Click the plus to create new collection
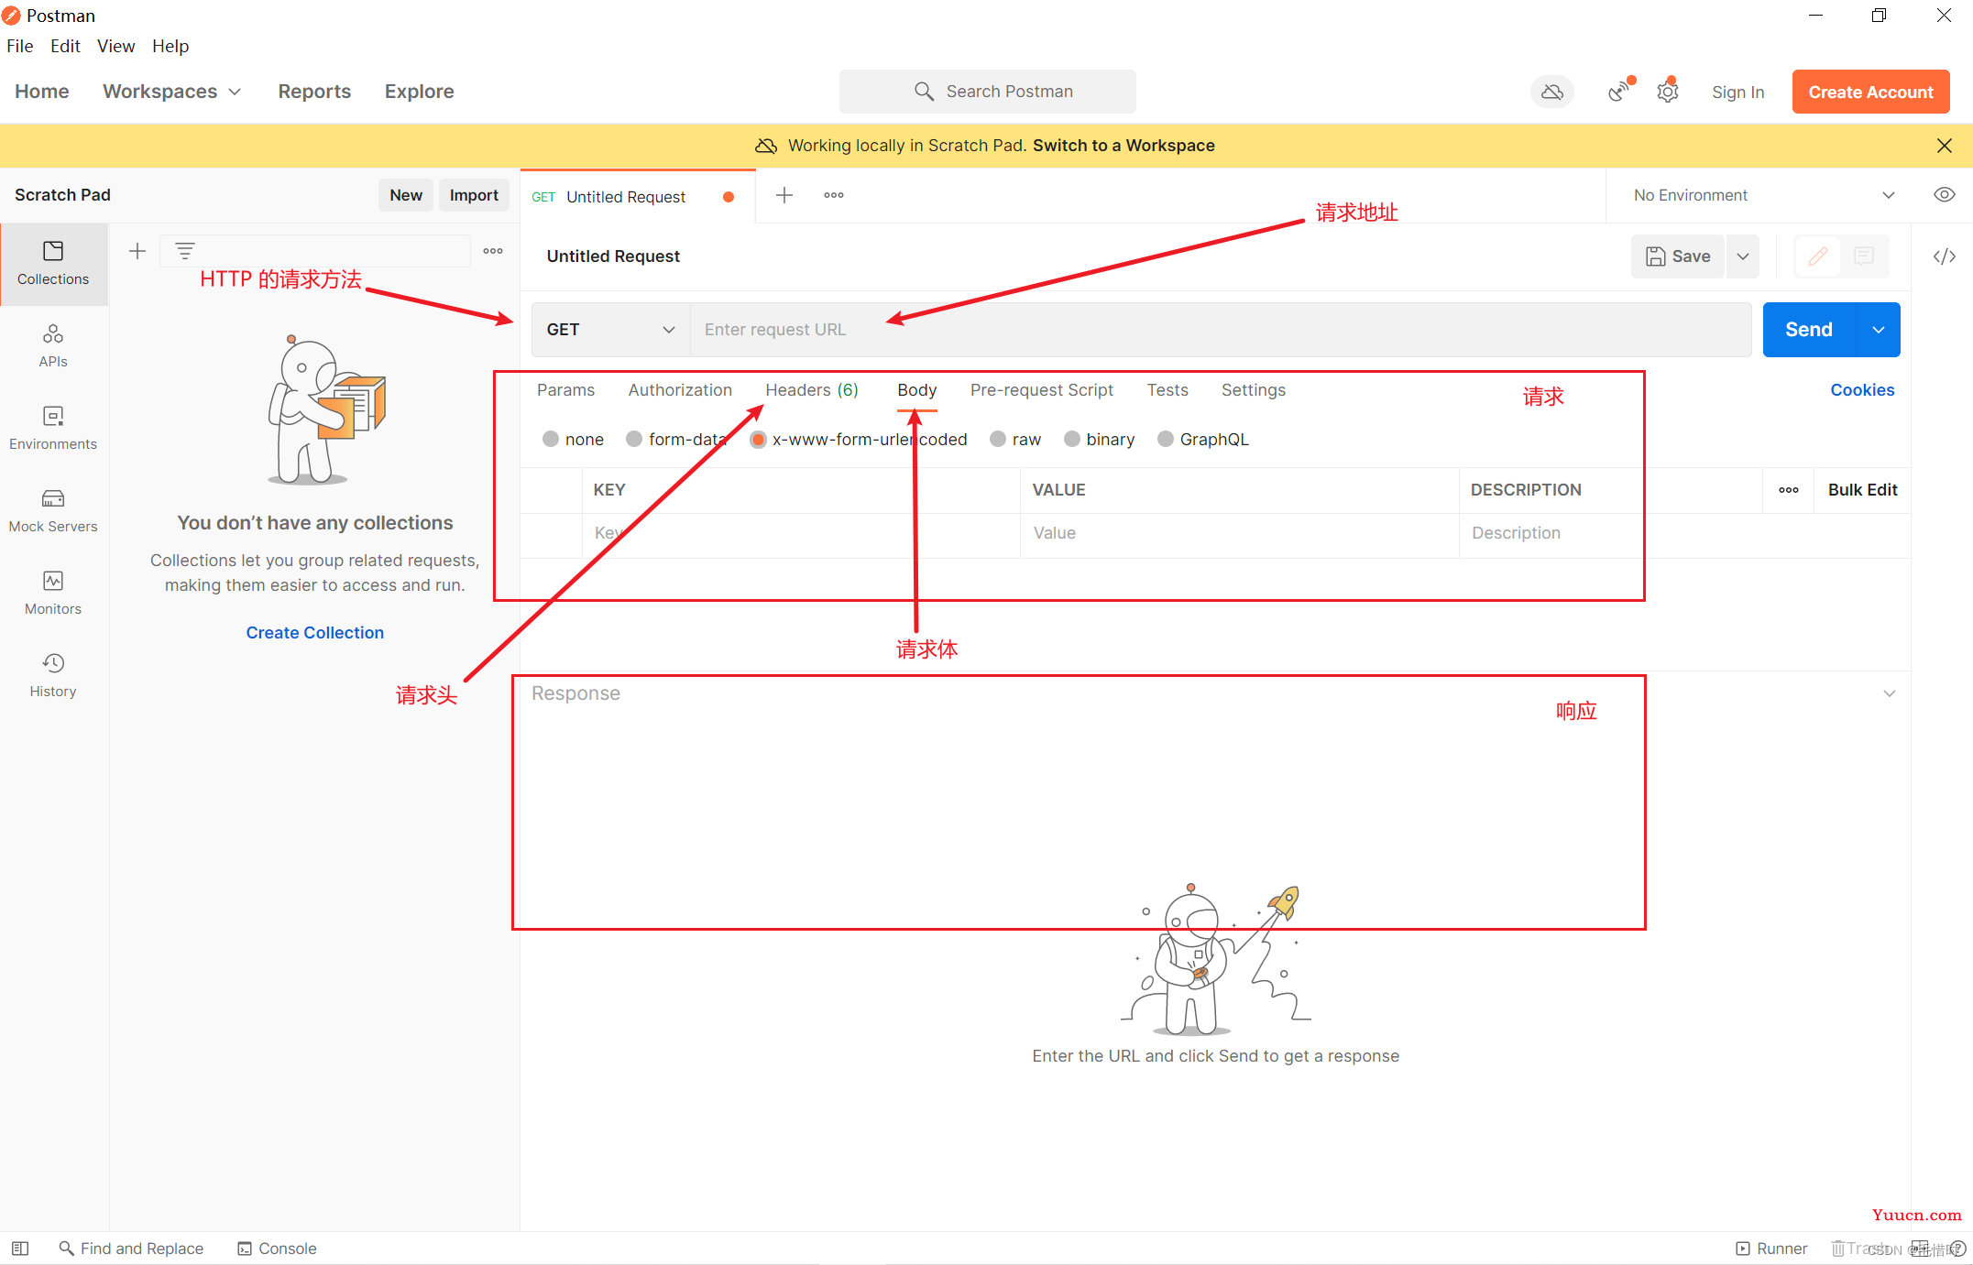Viewport: 1973px width, 1265px height. click(137, 251)
